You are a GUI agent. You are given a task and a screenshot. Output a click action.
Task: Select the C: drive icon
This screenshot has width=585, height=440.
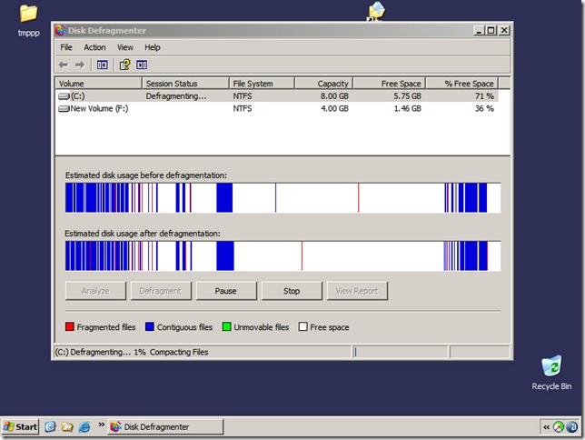(x=64, y=96)
